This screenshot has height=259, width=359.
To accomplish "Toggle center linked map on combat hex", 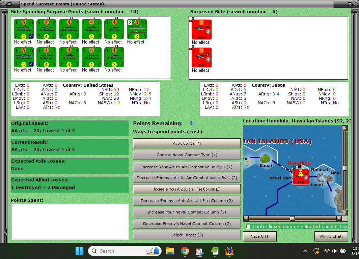I will pos(248,227).
